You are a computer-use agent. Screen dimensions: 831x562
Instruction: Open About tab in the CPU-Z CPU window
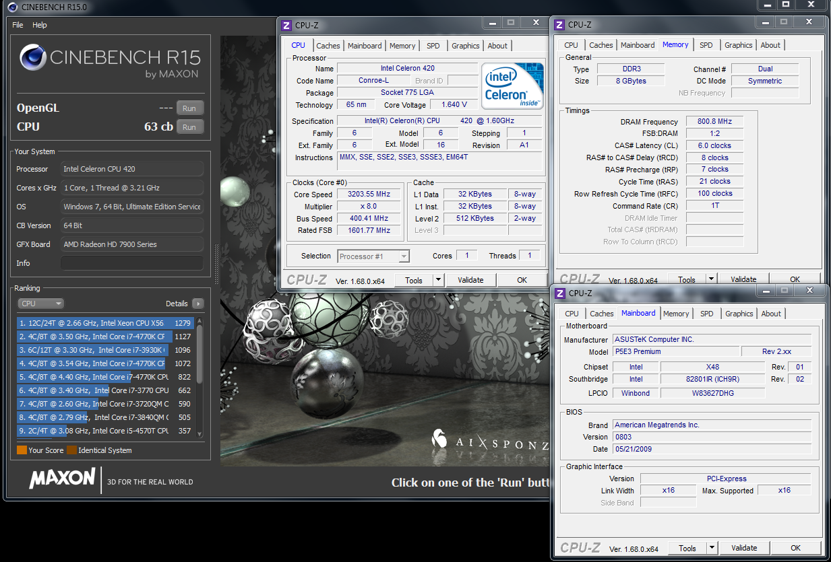click(497, 46)
